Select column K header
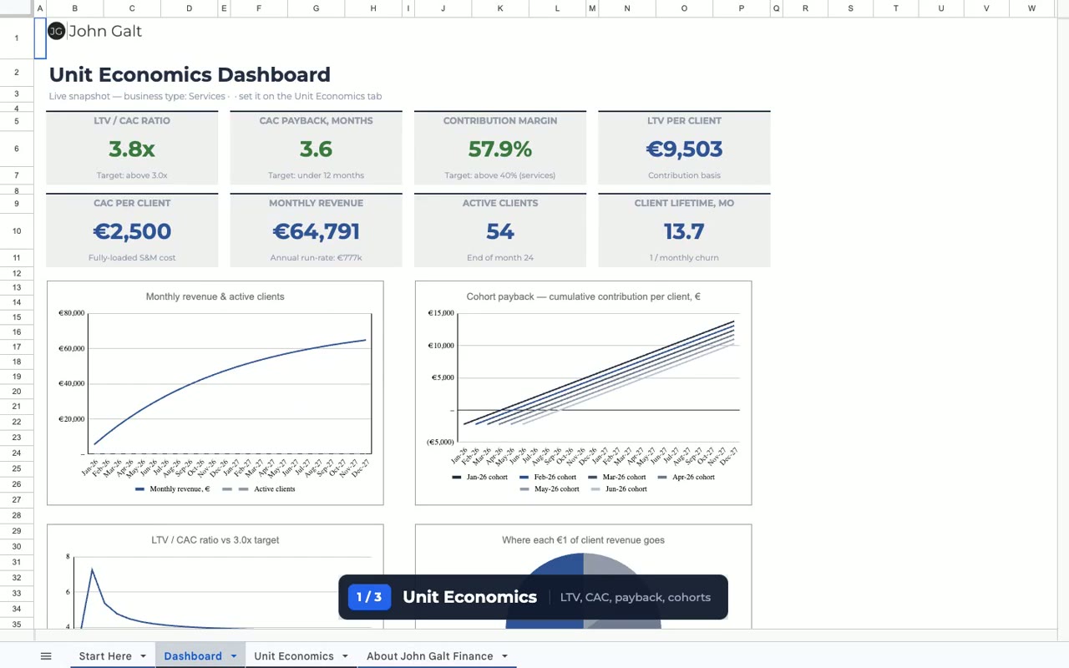 (x=500, y=8)
